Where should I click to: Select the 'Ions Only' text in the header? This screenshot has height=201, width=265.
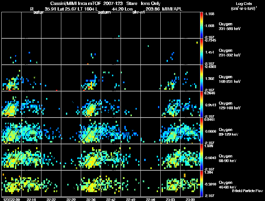pyautogui.click(x=150, y=3)
